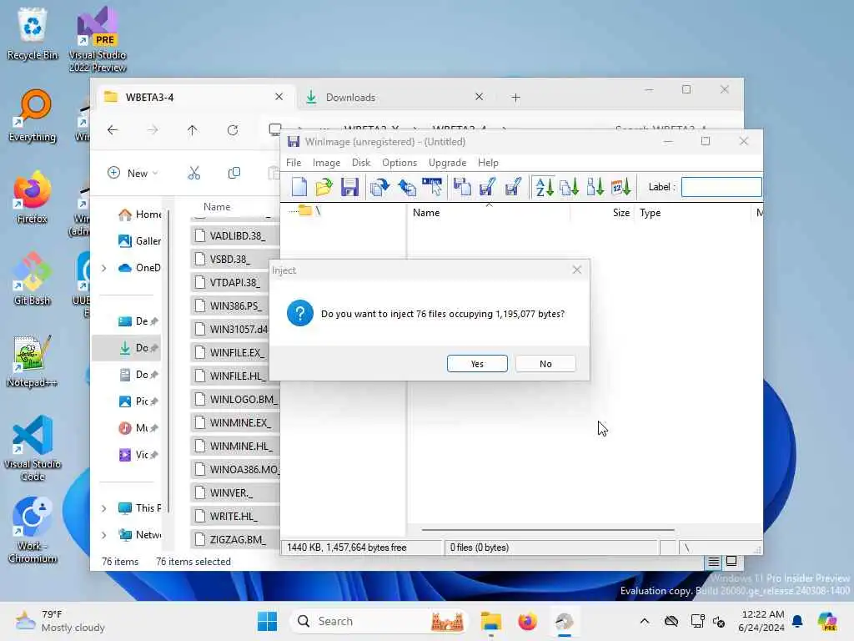The image size is (854, 641).
Task: Sort WinImage list by Size column header
Action: click(602, 213)
